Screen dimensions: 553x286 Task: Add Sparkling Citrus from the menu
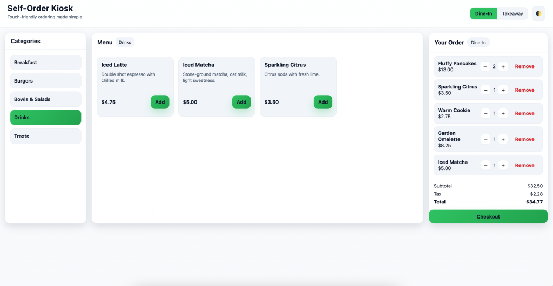click(323, 102)
